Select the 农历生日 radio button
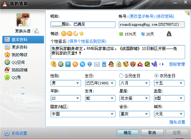This screenshot has height=139, width=191. (x=156, y=76)
